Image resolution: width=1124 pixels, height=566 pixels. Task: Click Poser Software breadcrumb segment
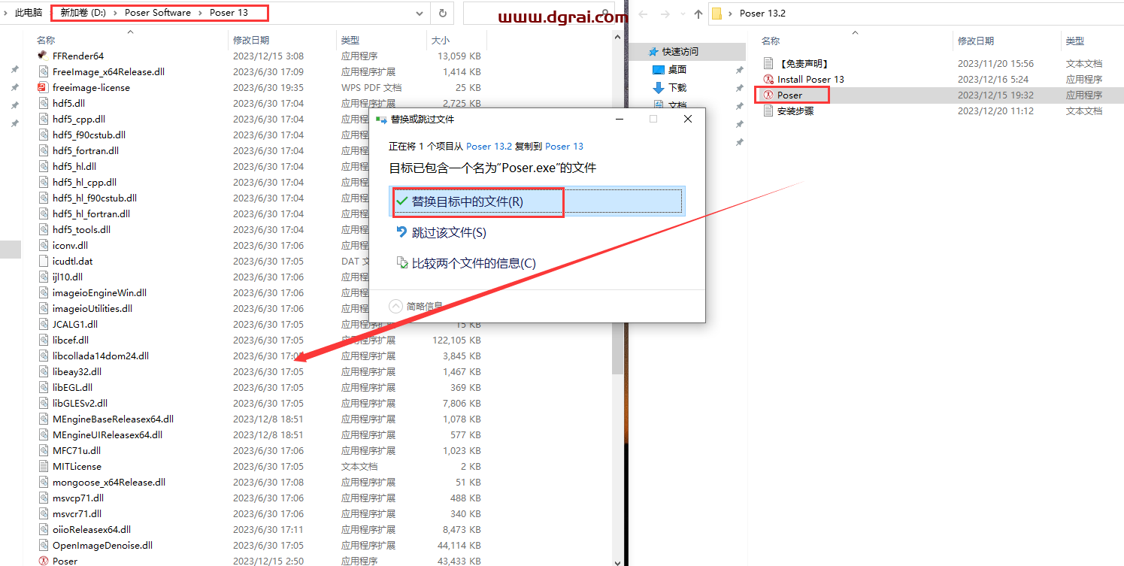click(158, 13)
